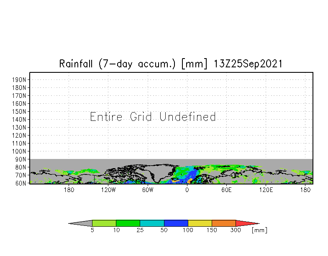Click the y-axis label '140N'

point(19,120)
